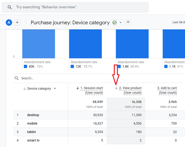
Task: Click the table Search... filter field
Action: tap(59, 78)
